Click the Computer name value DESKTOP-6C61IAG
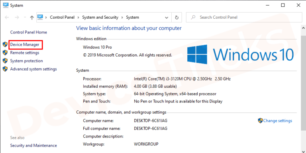 (151, 121)
